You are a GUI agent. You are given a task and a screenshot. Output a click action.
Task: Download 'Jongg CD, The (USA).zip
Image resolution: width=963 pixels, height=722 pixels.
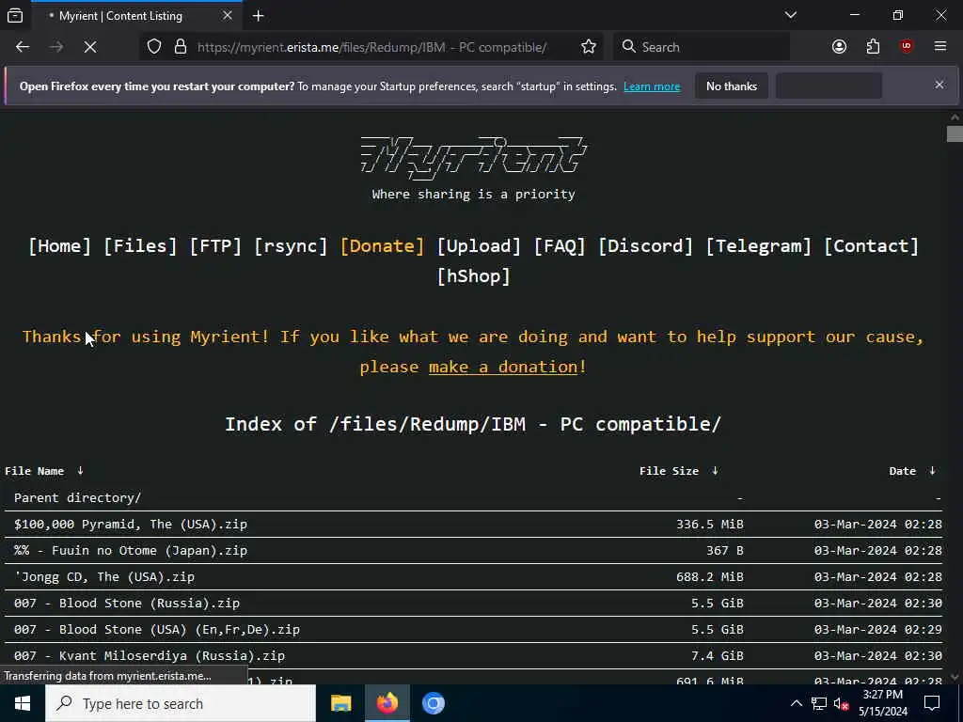click(x=104, y=577)
